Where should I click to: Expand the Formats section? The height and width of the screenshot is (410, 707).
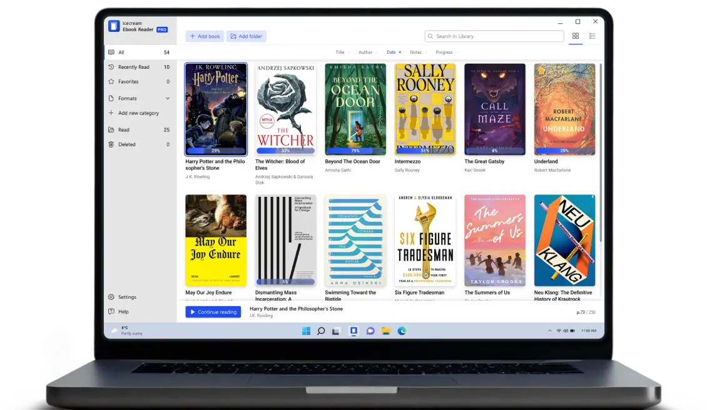(167, 98)
